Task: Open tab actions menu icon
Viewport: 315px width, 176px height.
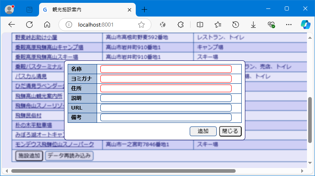Action: (29, 9)
